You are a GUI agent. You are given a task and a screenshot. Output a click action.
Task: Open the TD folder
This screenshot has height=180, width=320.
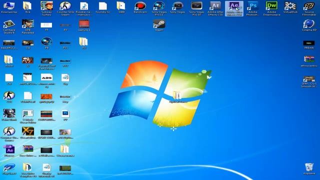pos(84,43)
